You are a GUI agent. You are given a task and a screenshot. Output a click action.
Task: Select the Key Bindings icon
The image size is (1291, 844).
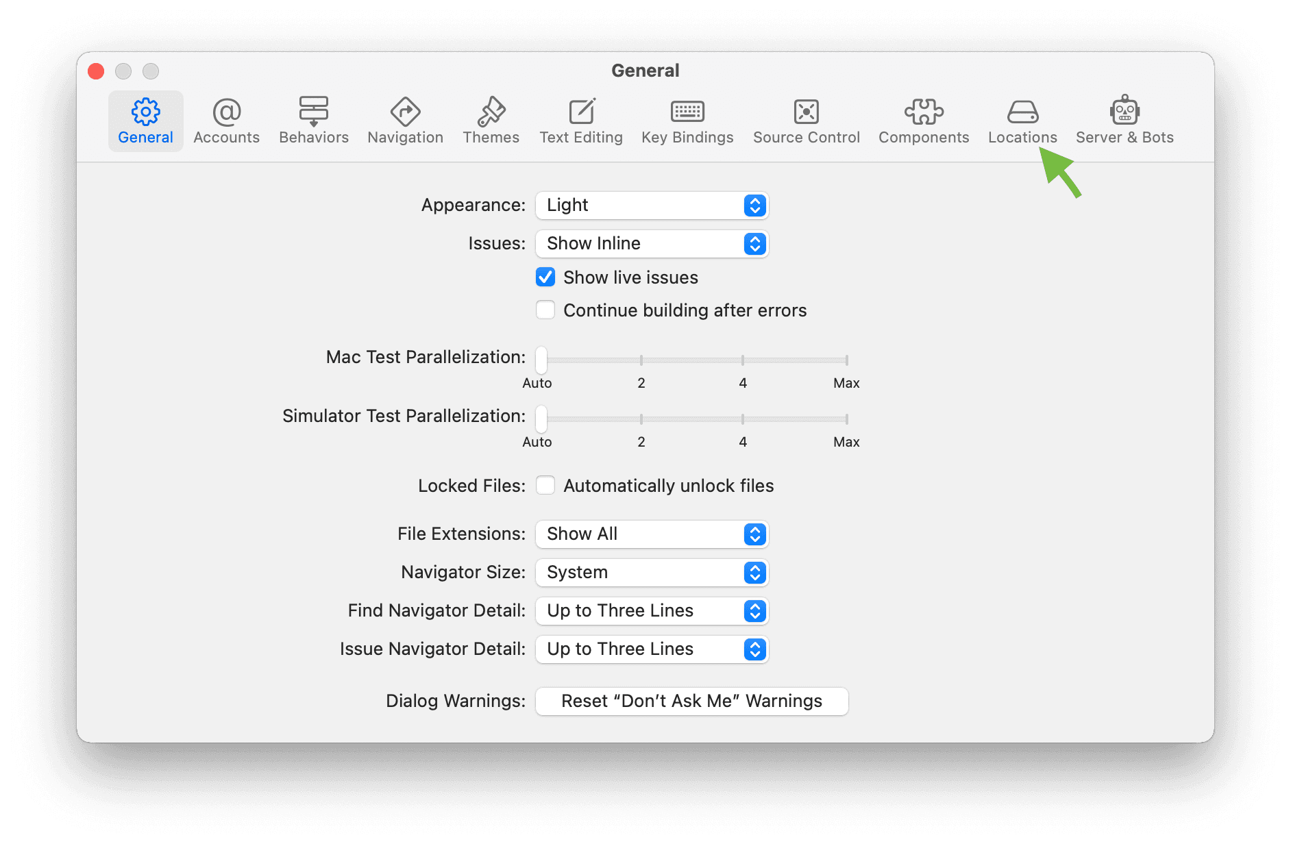[x=687, y=121]
